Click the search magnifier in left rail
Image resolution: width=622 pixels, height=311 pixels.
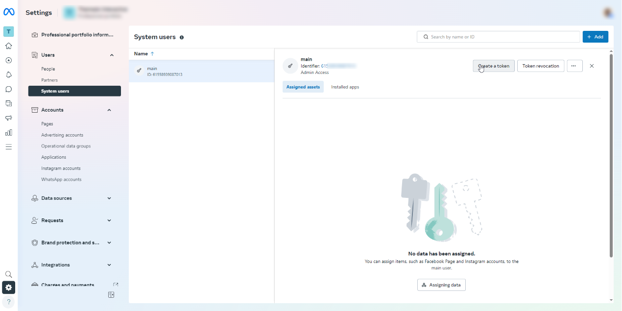(x=8, y=274)
